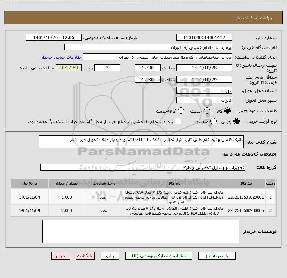287x278 pixels.
Task: Click the شرح کلی نیاز description box
Action: [141, 142]
